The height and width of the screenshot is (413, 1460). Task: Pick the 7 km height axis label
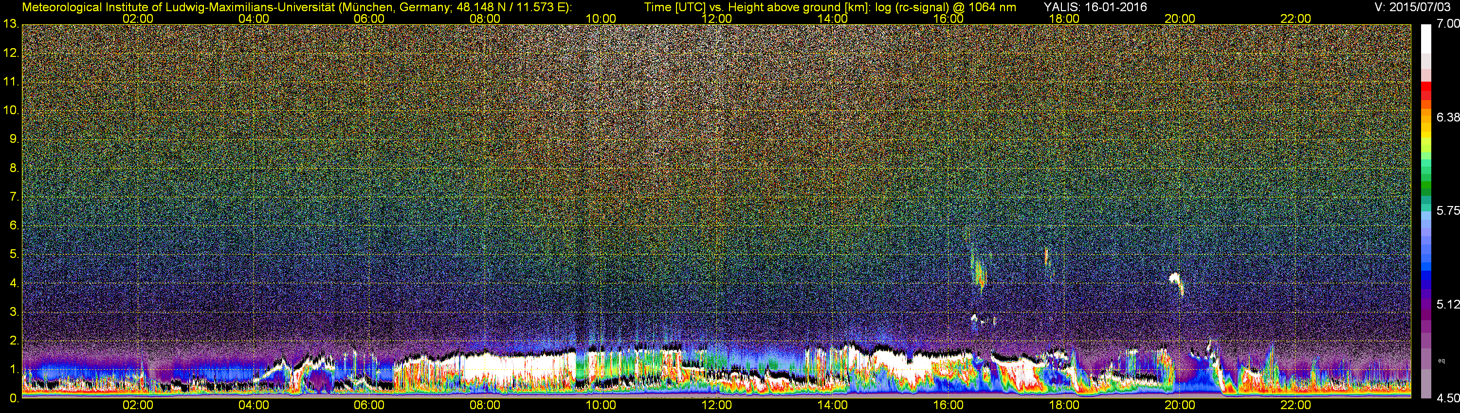14,197
